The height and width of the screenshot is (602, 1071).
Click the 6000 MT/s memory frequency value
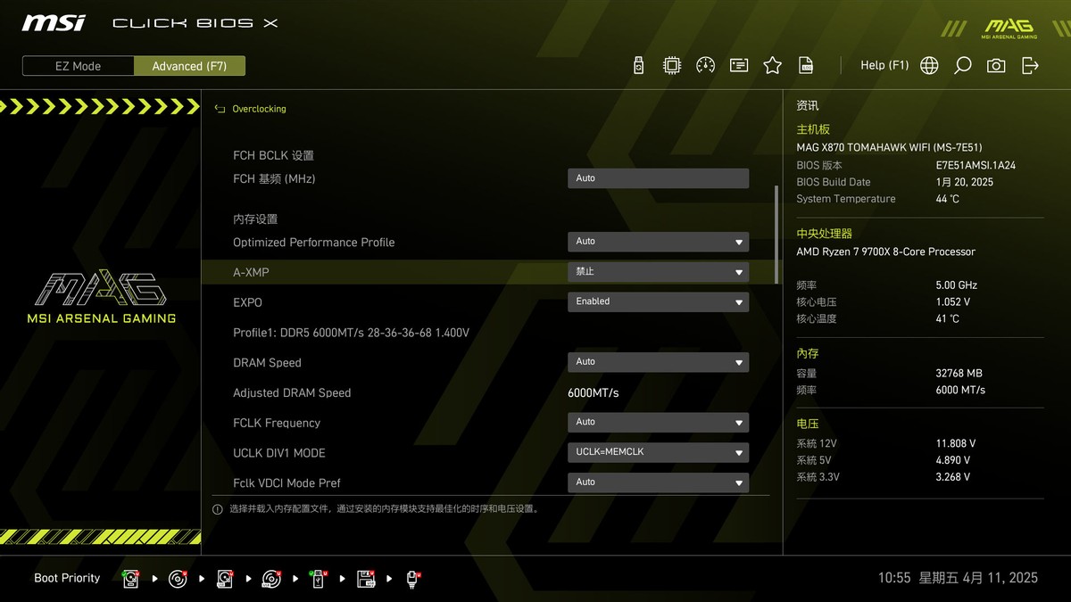[960, 391]
